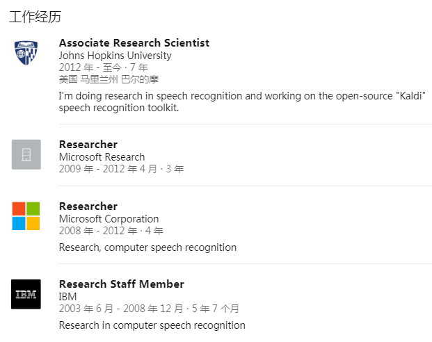The width and height of the screenshot is (432, 342).
Task: Open Johns Hopkins University company link
Action: click(x=115, y=56)
